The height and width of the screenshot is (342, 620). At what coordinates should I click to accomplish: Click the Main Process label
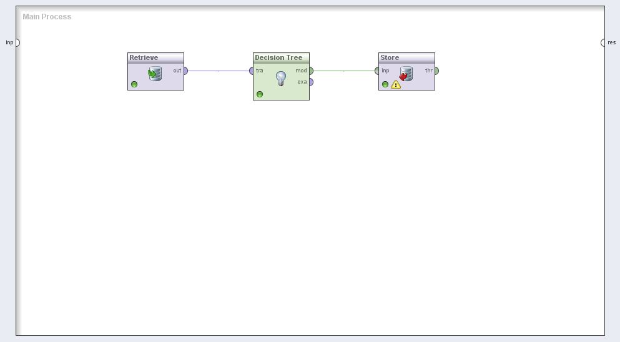coord(47,17)
